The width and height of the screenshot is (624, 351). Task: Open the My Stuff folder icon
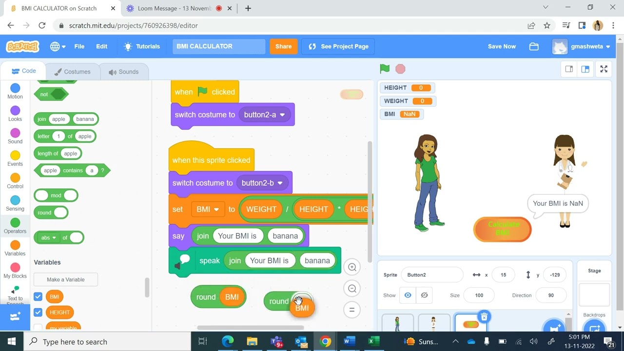534,46
